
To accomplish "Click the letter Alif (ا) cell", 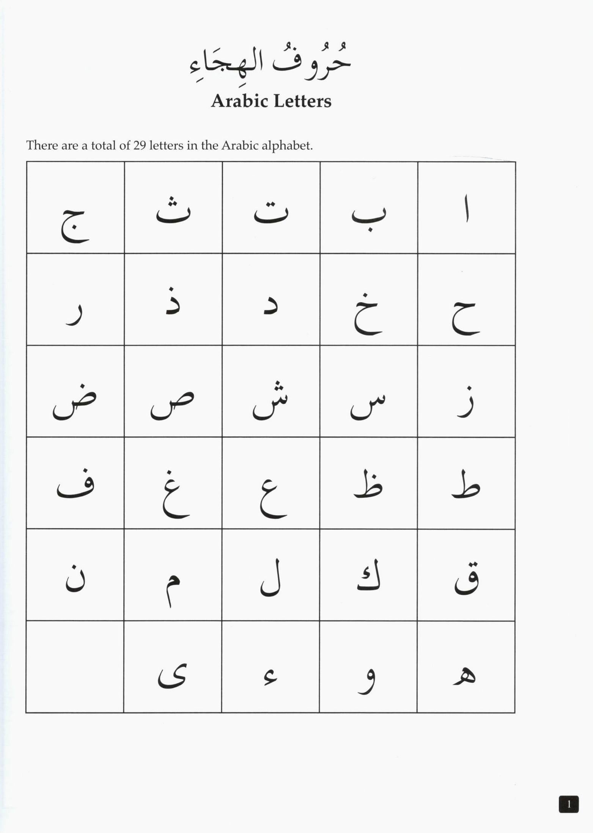I will [467, 208].
